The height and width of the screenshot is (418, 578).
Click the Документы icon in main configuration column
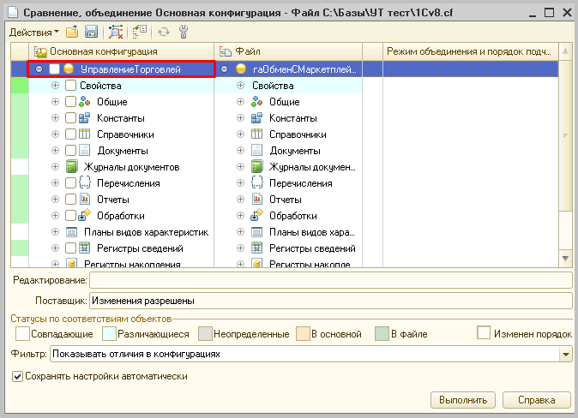(84, 150)
